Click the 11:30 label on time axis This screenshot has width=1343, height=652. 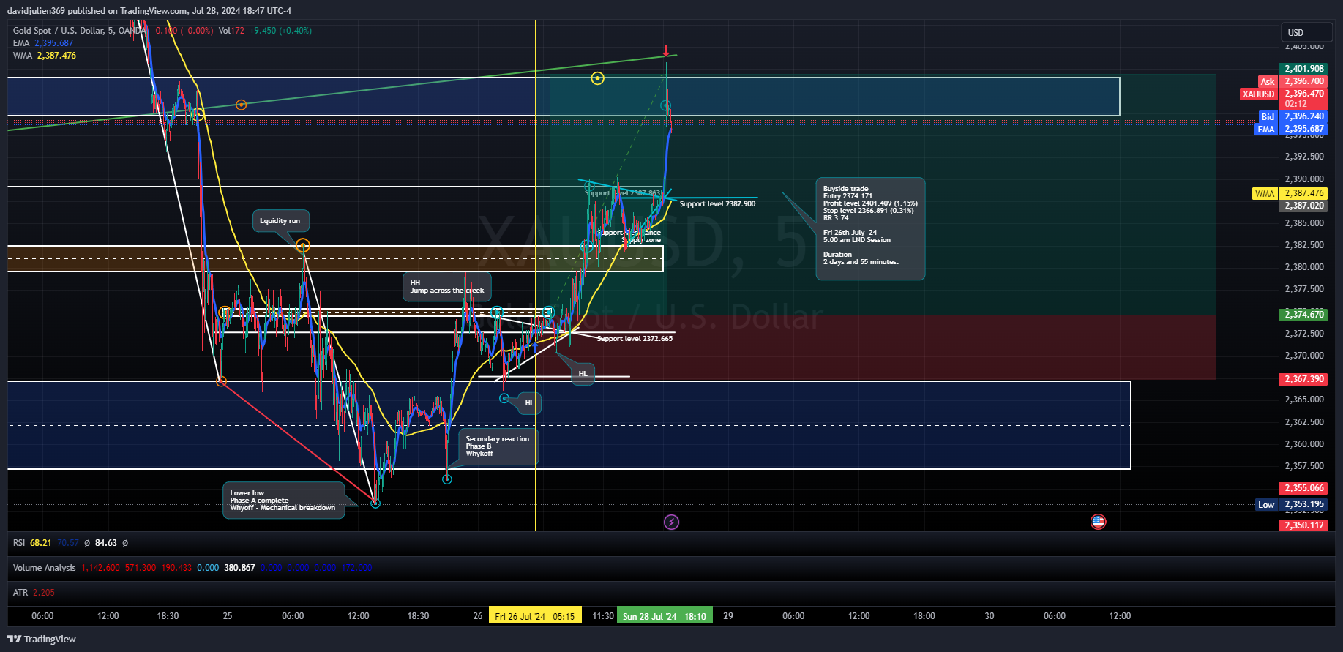603,616
